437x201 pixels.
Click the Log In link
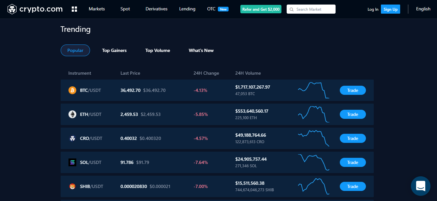[x=373, y=9]
